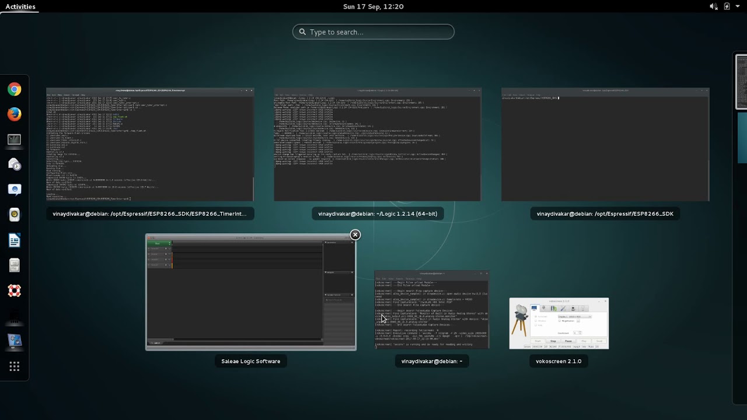Show all applications grid
Screen dimensions: 747x420
15,366
